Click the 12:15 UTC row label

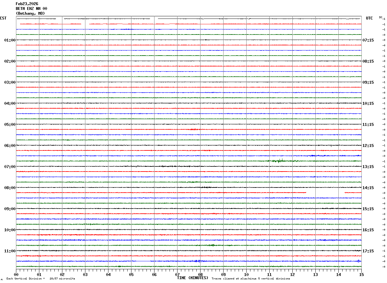pyautogui.click(x=368, y=146)
